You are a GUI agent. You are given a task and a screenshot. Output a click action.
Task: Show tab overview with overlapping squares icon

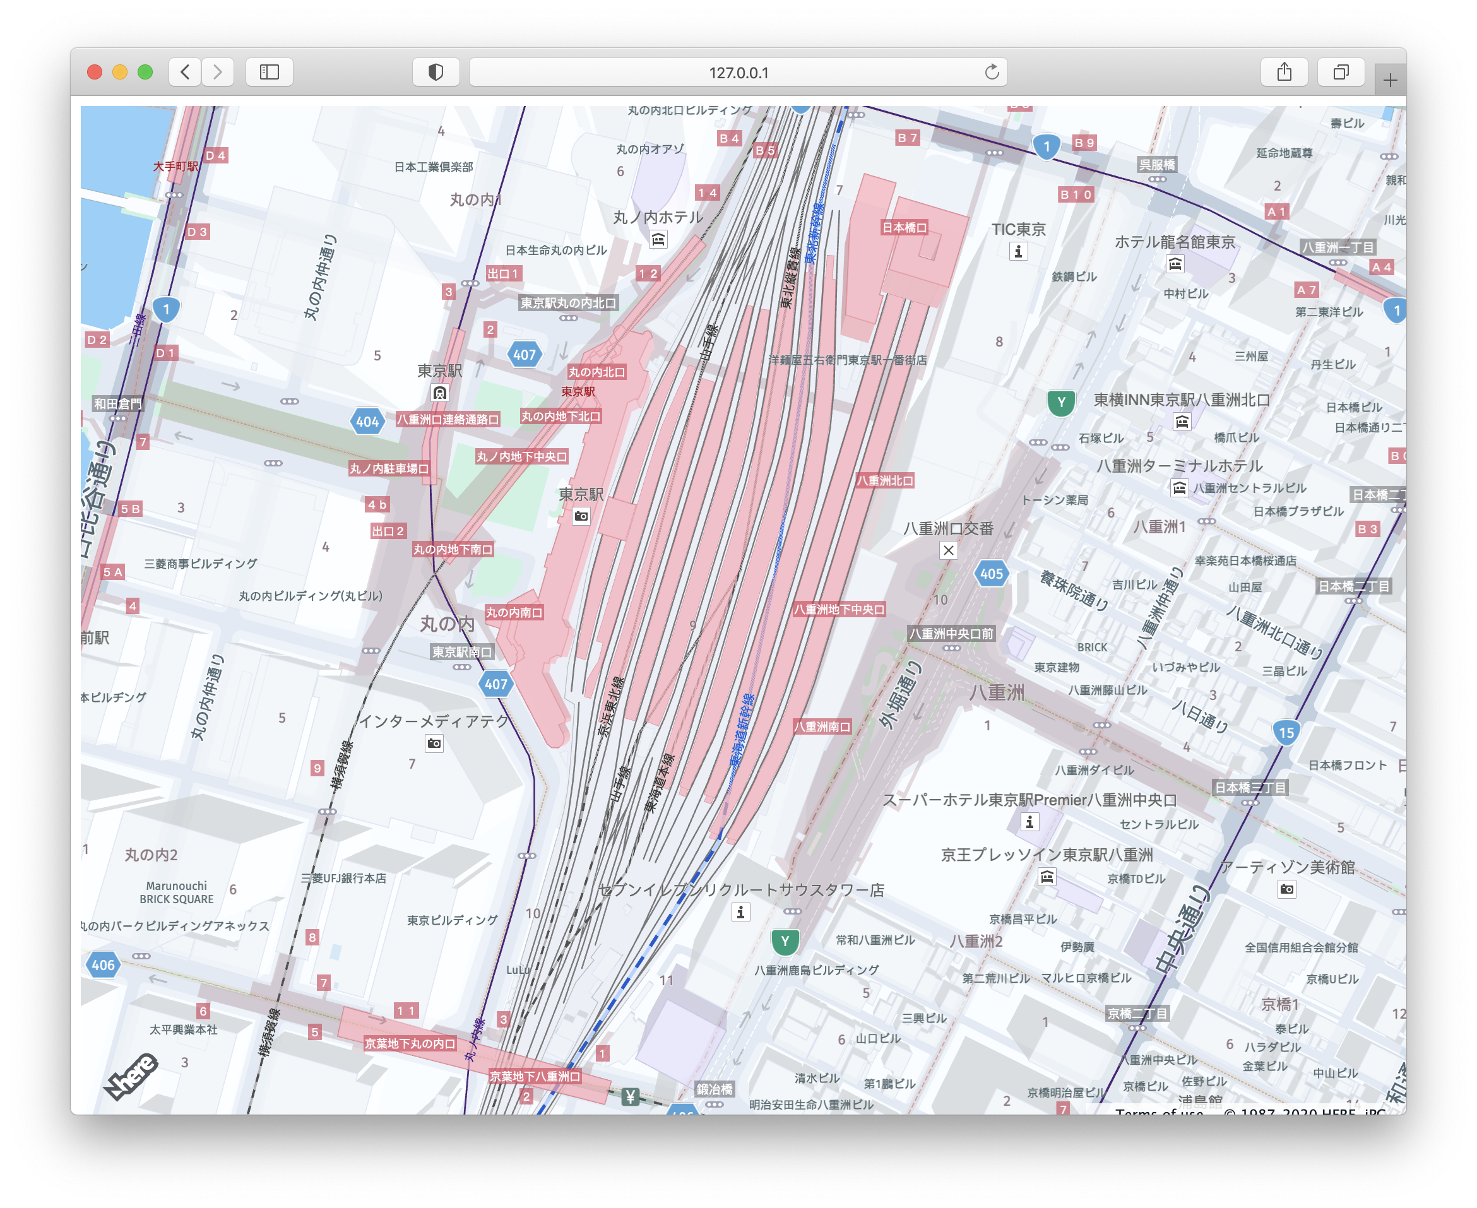click(1341, 72)
